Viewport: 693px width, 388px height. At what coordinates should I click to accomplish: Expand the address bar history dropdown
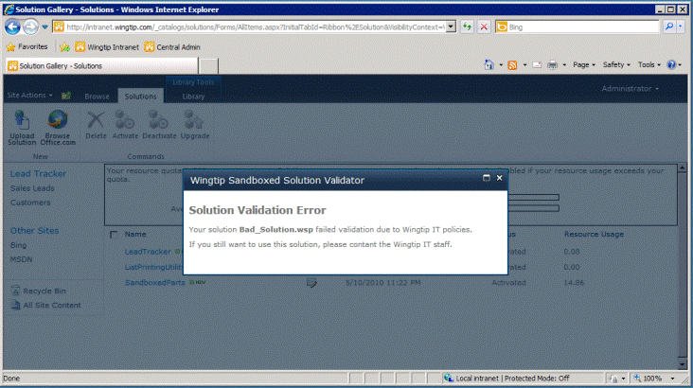[451, 26]
